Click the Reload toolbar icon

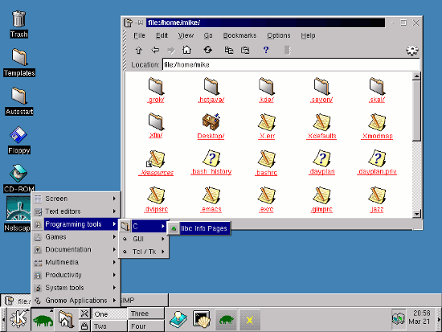tap(208, 50)
